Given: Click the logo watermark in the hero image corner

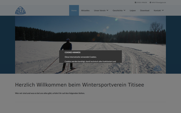Looking at the screenshot, I should [x=157, y=68].
